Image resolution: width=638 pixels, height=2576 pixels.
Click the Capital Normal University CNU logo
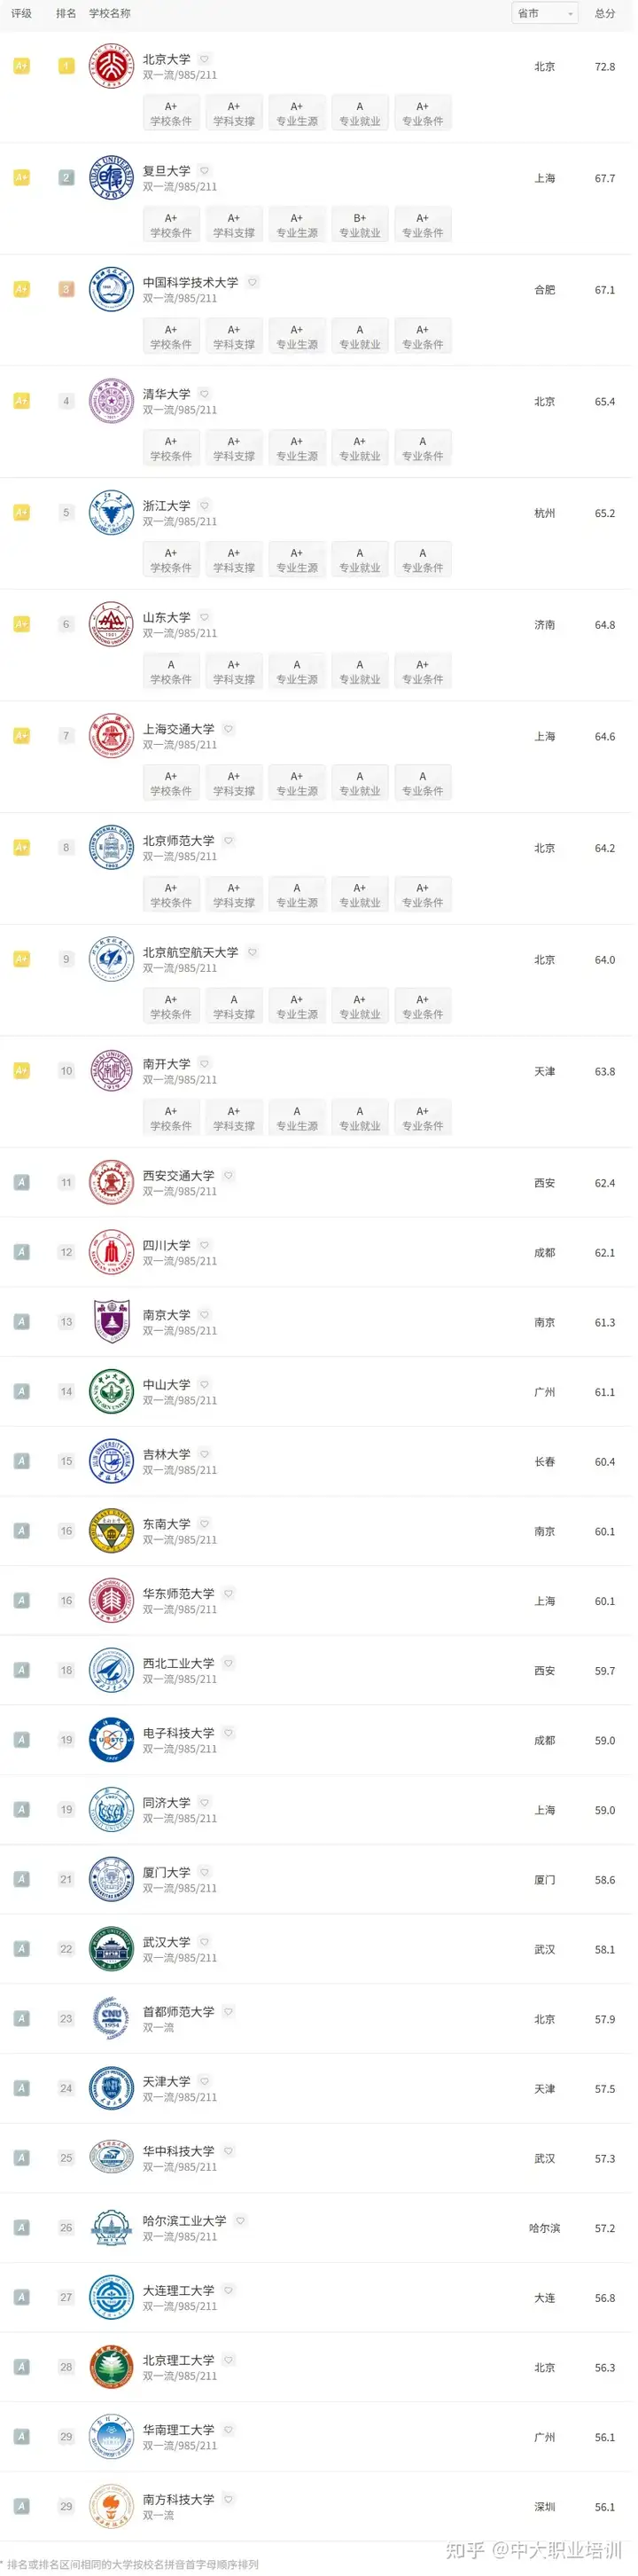[x=111, y=2019]
